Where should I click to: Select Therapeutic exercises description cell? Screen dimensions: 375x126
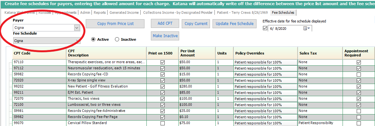[106, 62]
